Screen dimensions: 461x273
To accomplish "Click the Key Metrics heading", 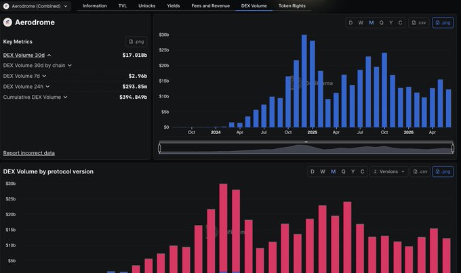I will [x=18, y=42].
